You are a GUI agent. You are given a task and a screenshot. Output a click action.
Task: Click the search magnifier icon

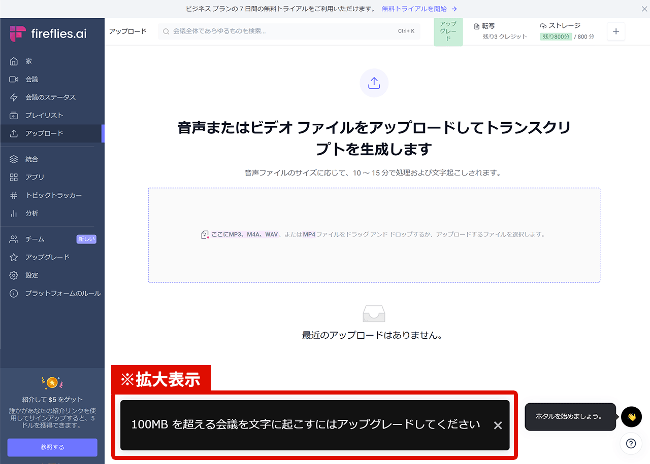pos(166,31)
